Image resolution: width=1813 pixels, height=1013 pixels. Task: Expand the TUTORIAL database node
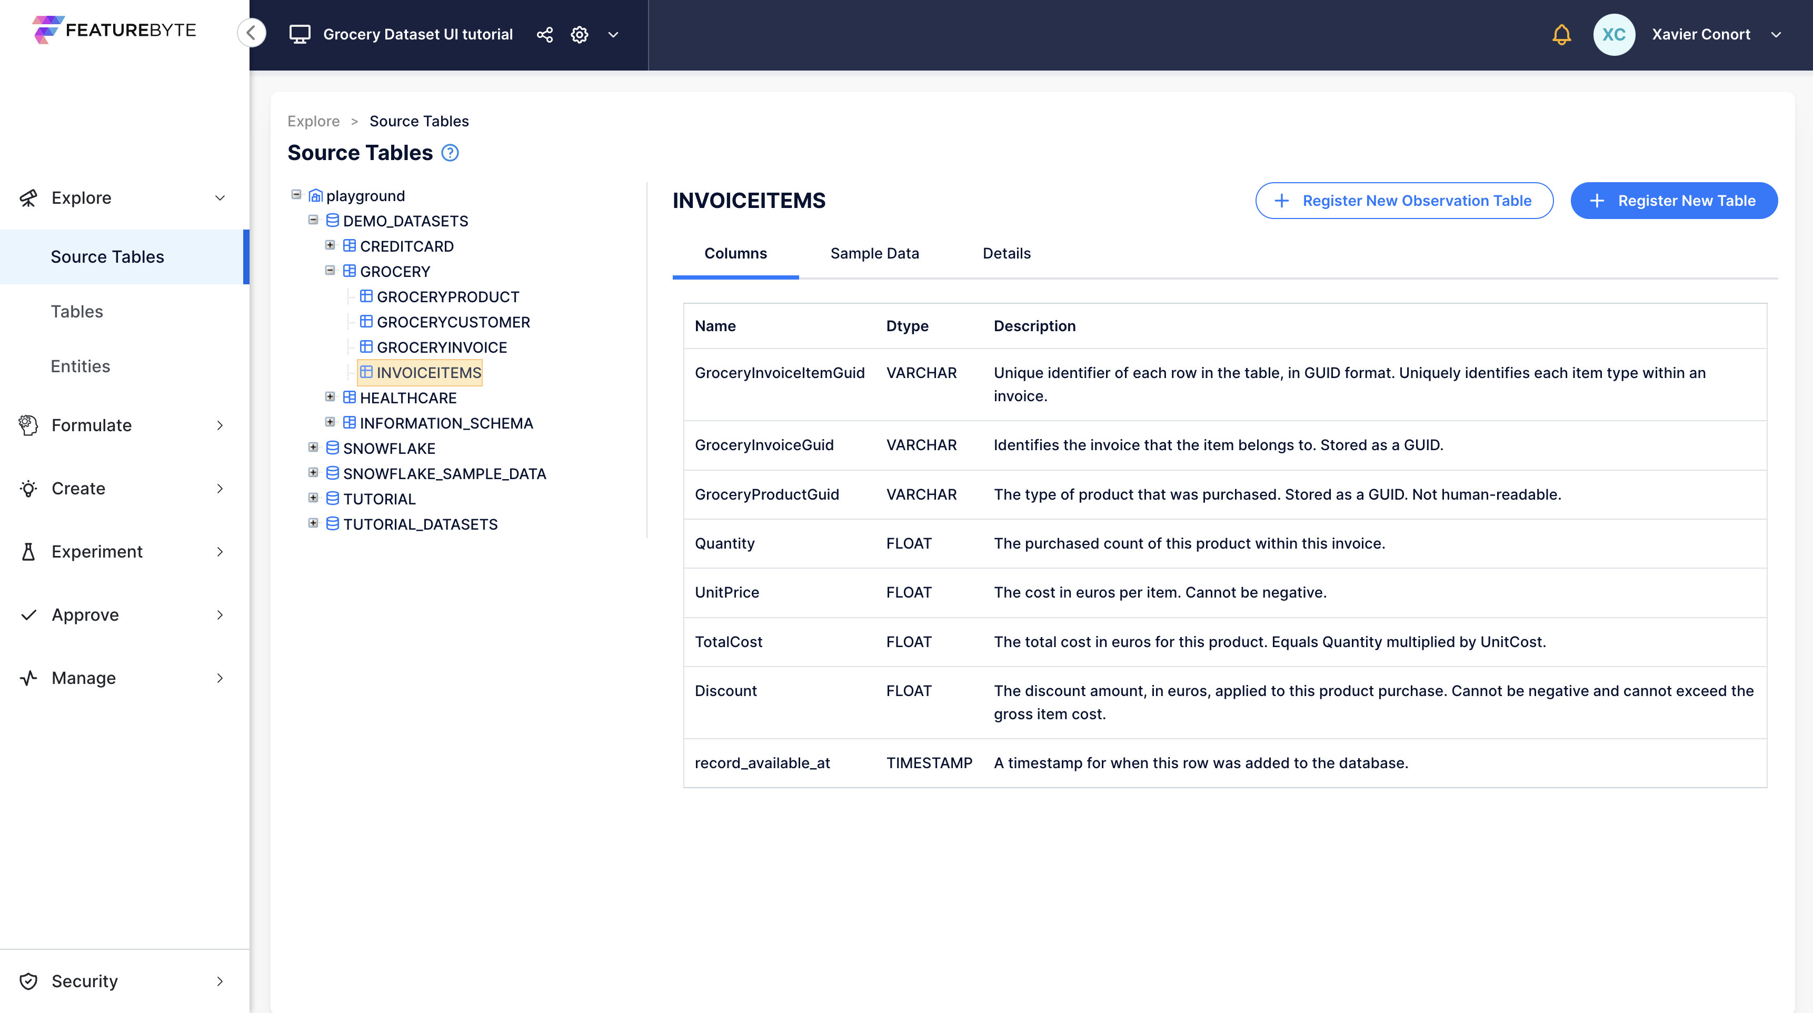click(x=313, y=498)
